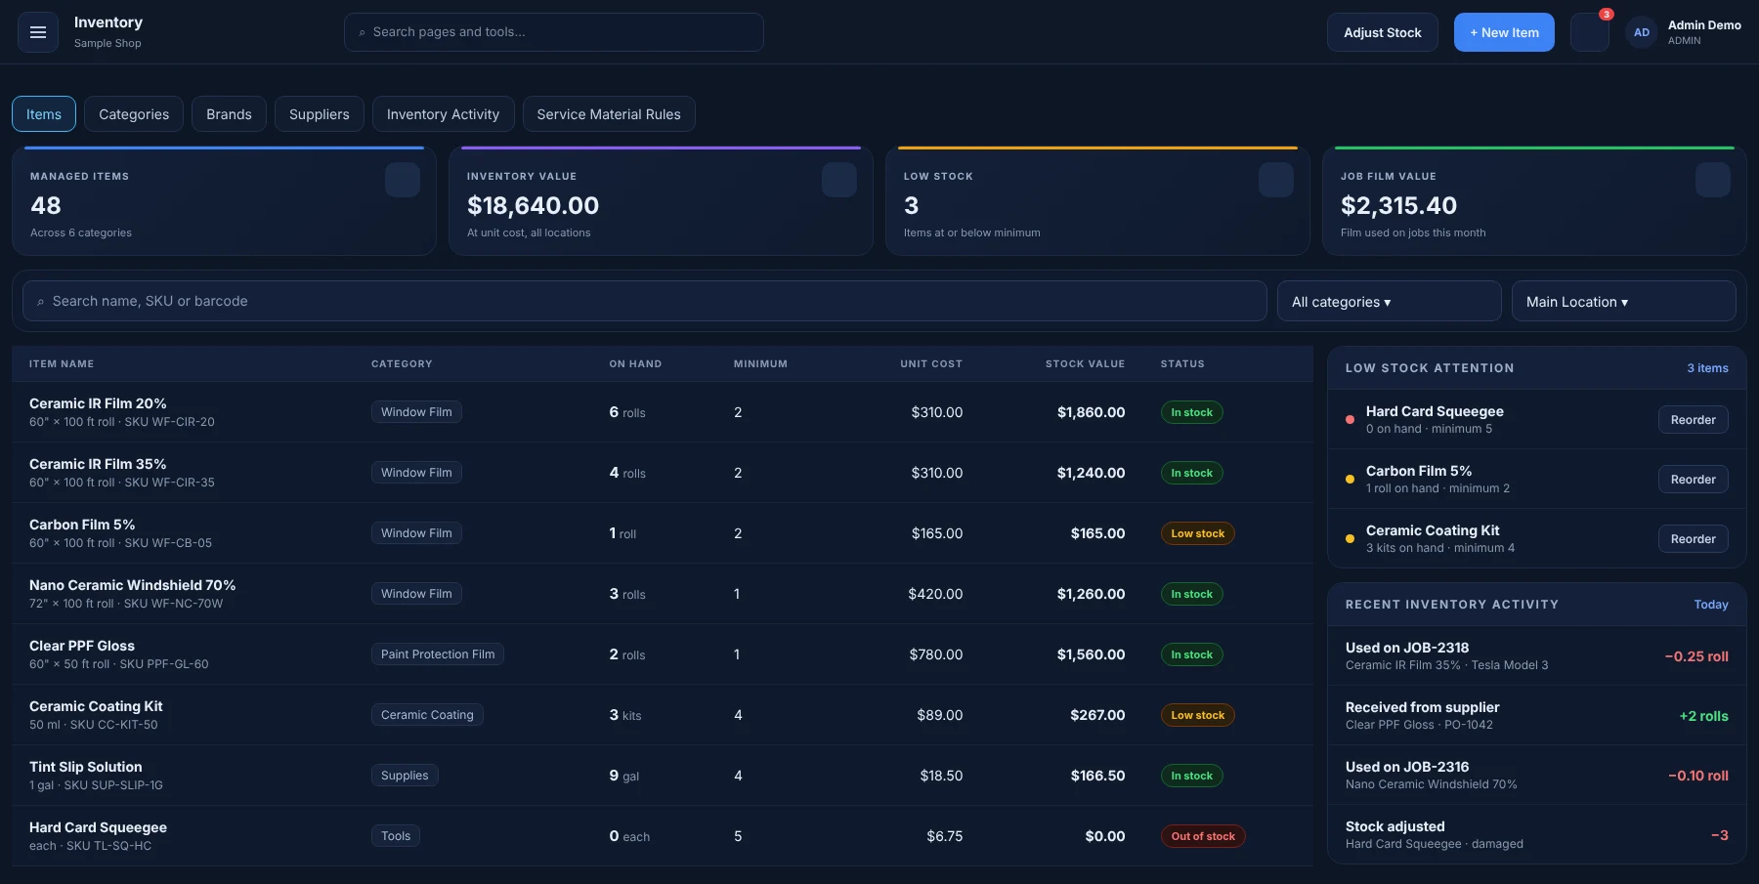This screenshot has width=1759, height=884.
Task: Sort by Status column header
Action: pyautogui.click(x=1182, y=363)
